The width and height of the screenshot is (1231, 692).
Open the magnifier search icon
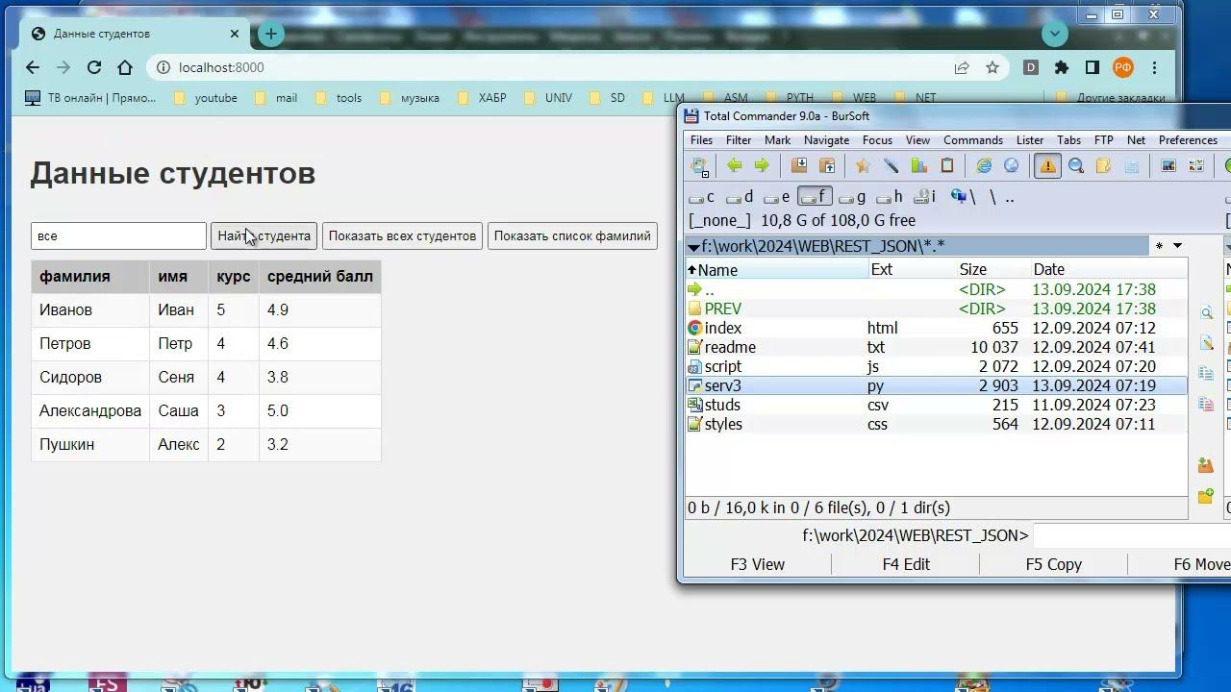[1076, 166]
